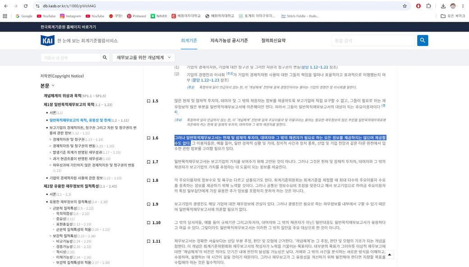This screenshot has height=267, width=469.
Task: Open 적시성(2.33) item
Action: tap(65, 252)
